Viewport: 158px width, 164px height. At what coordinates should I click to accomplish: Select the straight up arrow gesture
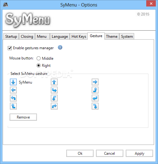coord(54,82)
